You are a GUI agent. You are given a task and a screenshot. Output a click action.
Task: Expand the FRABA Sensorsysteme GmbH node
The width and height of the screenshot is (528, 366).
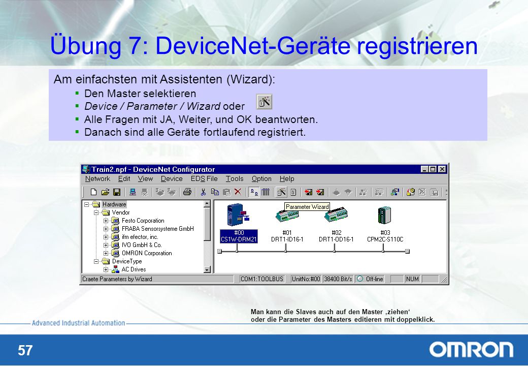pos(106,229)
